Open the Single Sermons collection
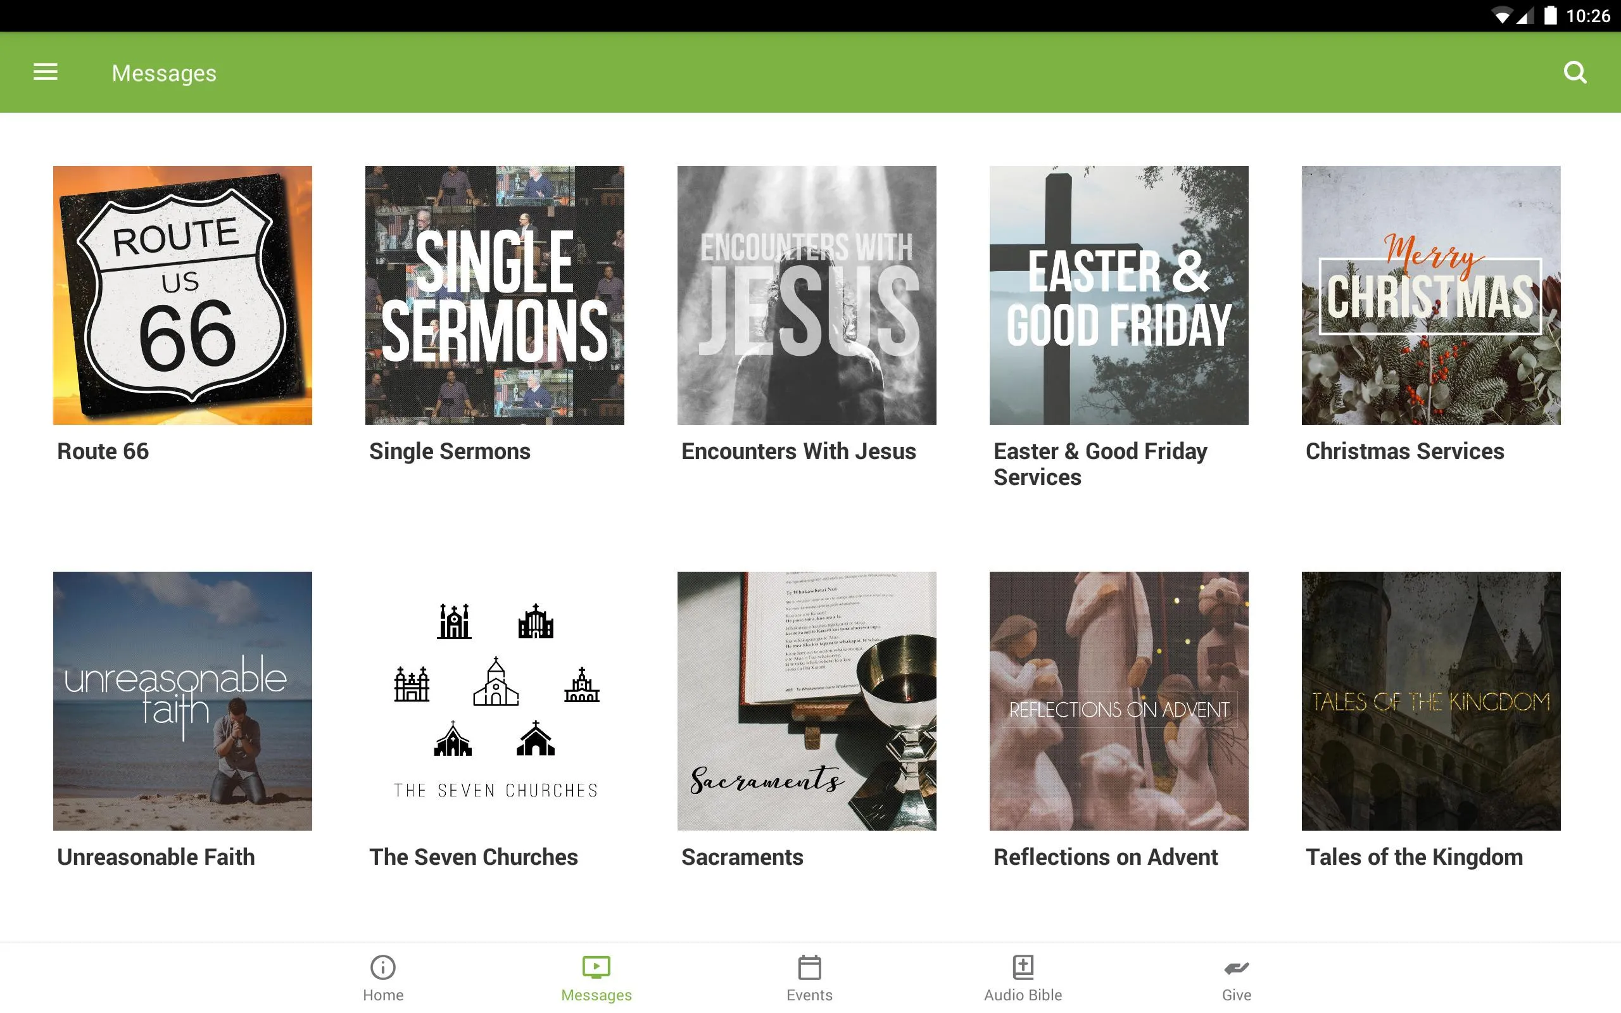The image size is (1621, 1013). point(495,295)
